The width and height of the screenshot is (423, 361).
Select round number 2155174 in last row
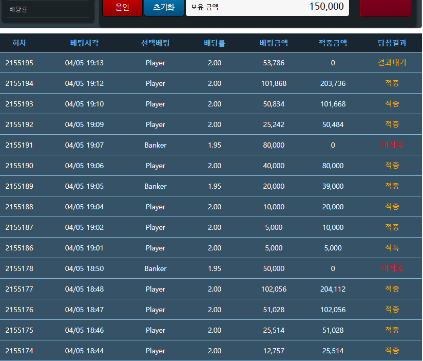20,351
